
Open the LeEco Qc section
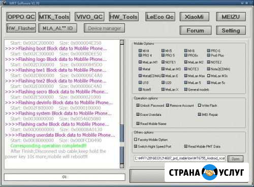coord(160,17)
